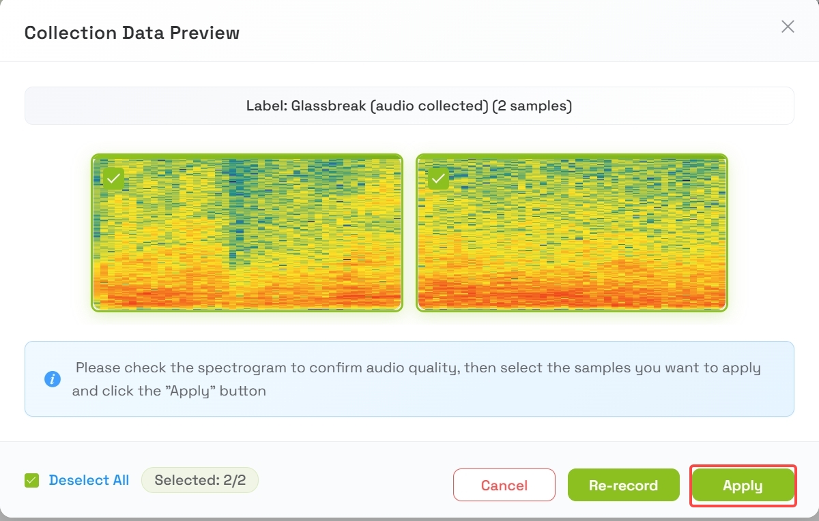The width and height of the screenshot is (819, 521).
Task: Cancel the data collection preview
Action: pos(504,486)
